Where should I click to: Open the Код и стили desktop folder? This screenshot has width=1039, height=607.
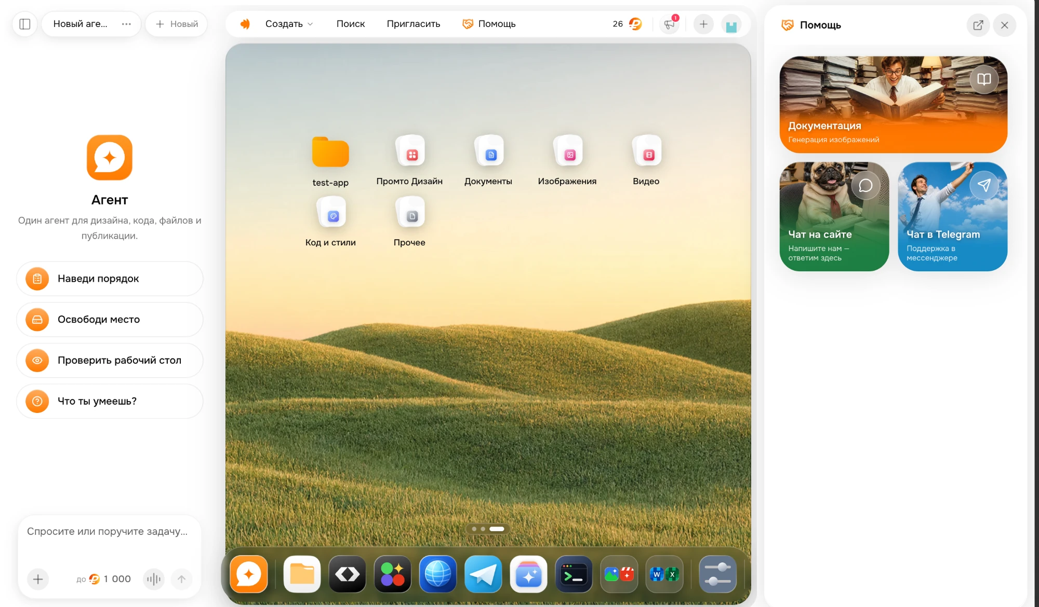pos(330,222)
